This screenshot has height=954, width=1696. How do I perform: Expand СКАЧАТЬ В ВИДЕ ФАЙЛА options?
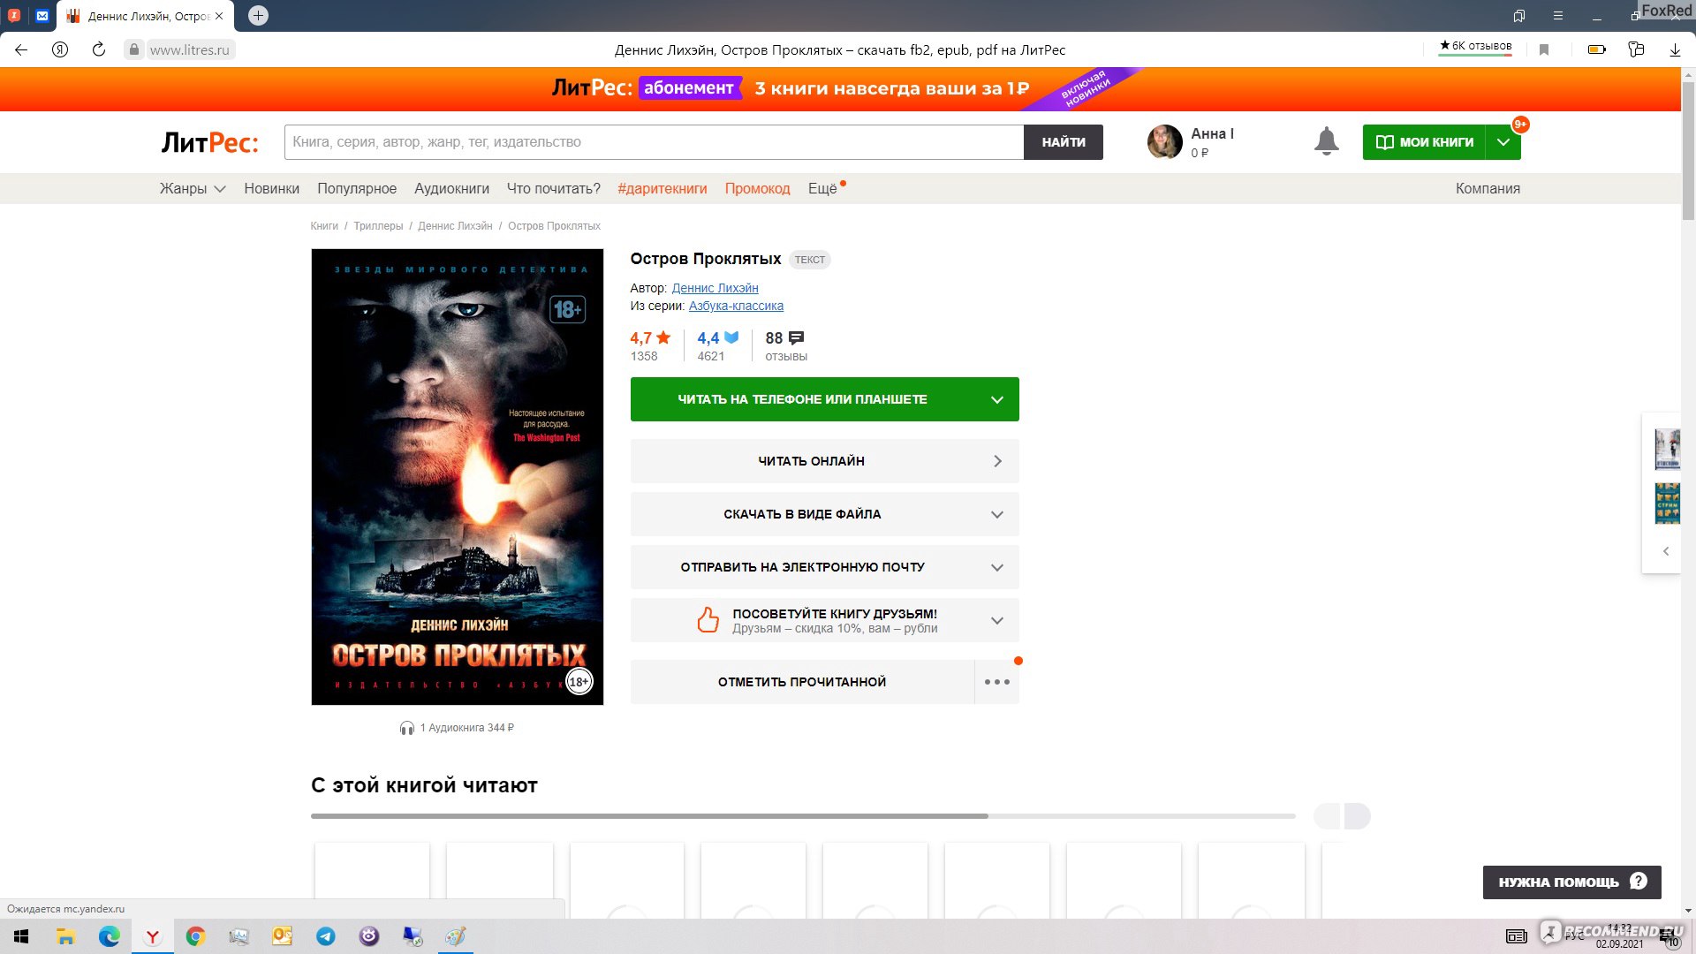pos(824,514)
